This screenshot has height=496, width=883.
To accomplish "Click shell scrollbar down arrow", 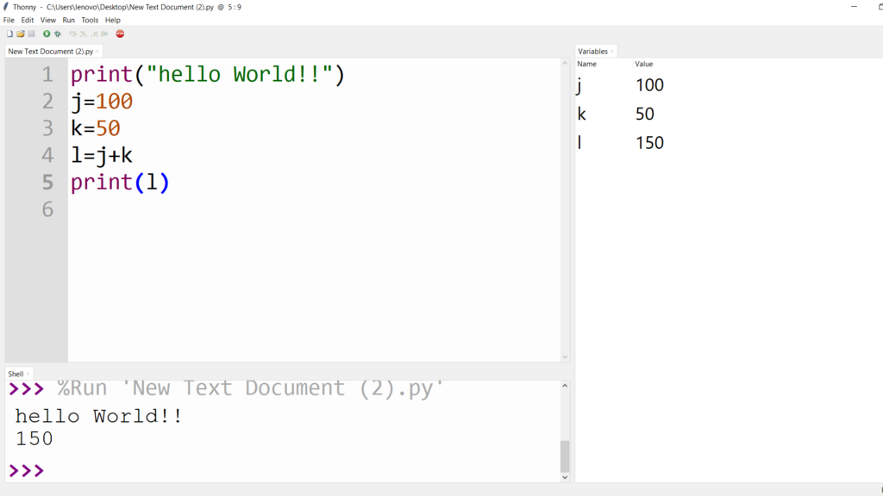I will 565,477.
